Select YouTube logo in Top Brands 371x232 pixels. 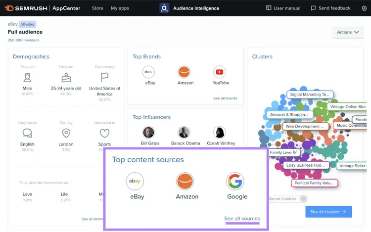[x=220, y=72]
